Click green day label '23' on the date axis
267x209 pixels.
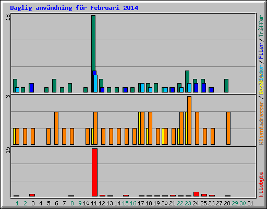tap(188, 203)
